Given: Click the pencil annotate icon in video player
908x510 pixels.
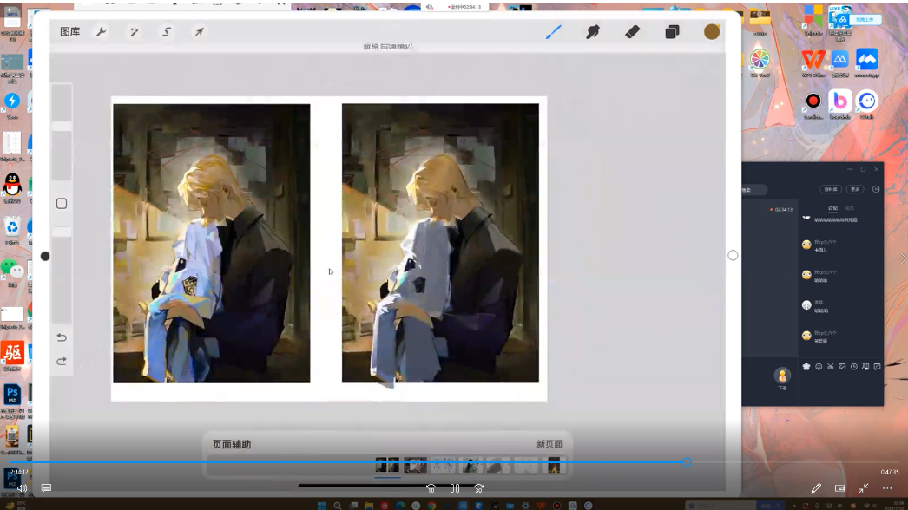Looking at the screenshot, I should 816,488.
